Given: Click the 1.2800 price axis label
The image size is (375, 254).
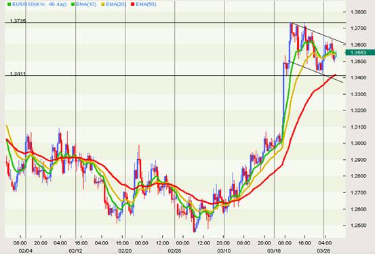Looking at the screenshot, I should [x=358, y=176].
